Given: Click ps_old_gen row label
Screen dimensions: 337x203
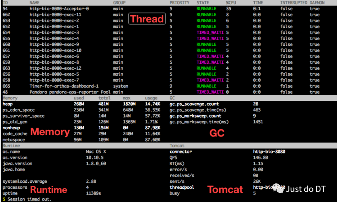Looking at the screenshot, I should 15,122.
